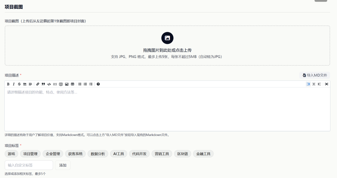Switch to the preview-only layout icon

(320, 84)
